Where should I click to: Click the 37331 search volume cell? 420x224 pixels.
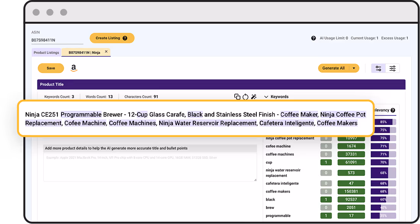click(x=351, y=154)
